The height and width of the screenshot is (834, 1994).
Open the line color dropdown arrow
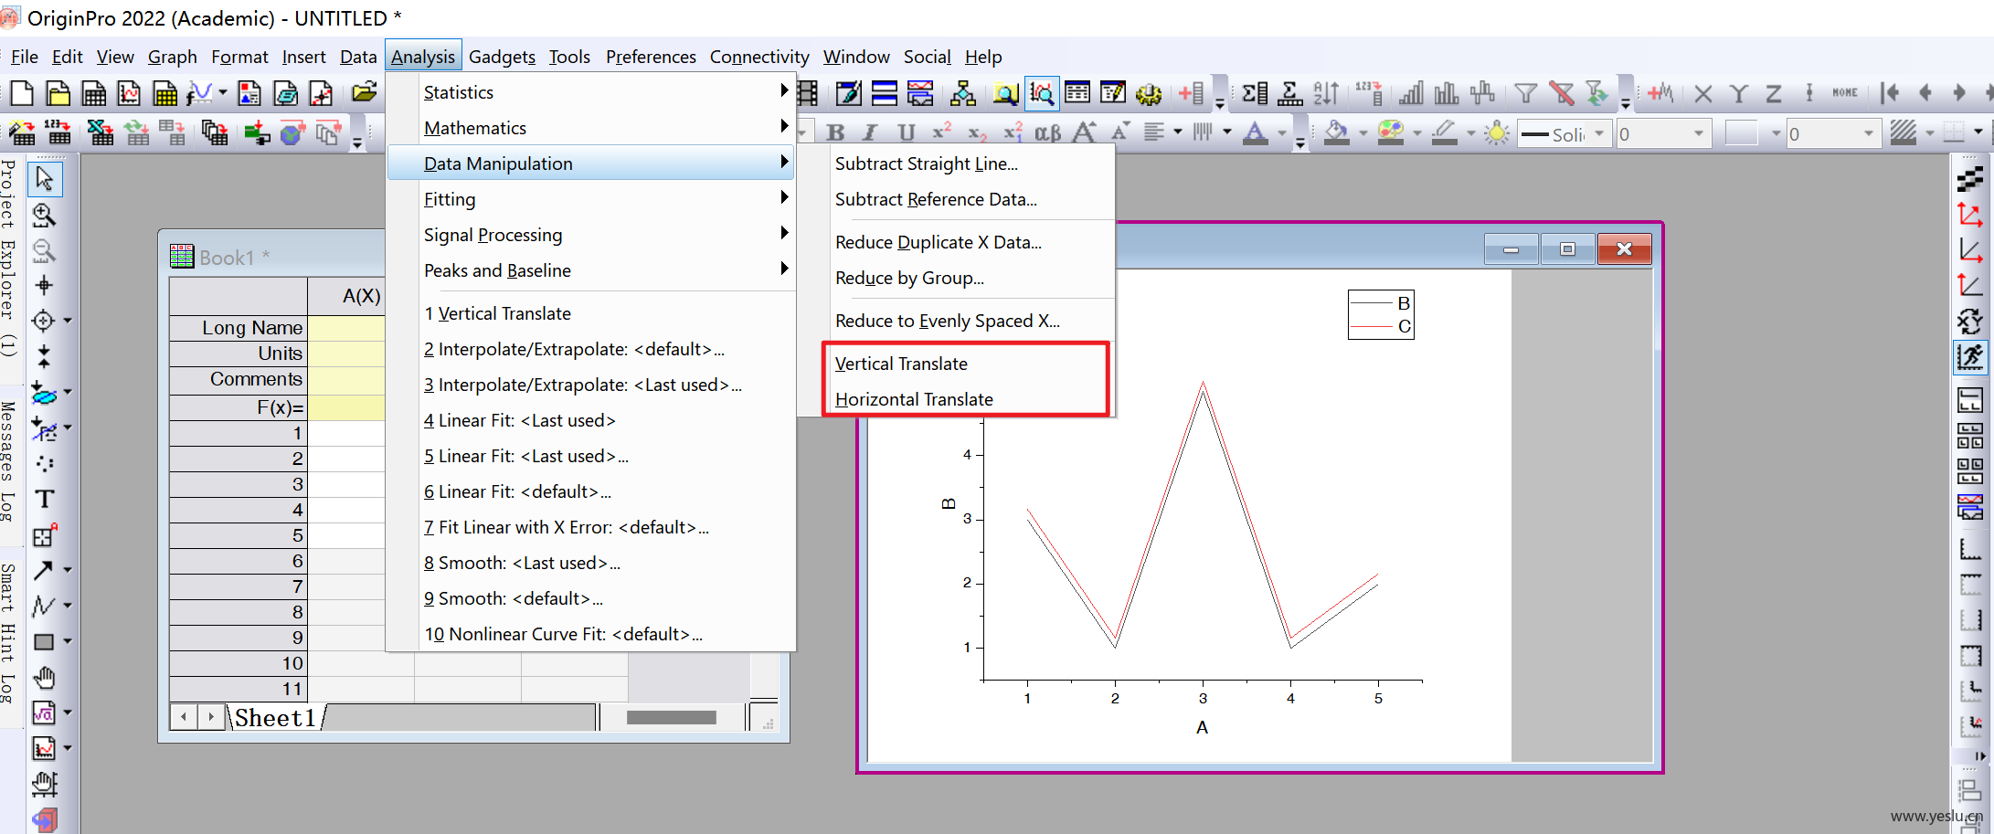[1470, 133]
